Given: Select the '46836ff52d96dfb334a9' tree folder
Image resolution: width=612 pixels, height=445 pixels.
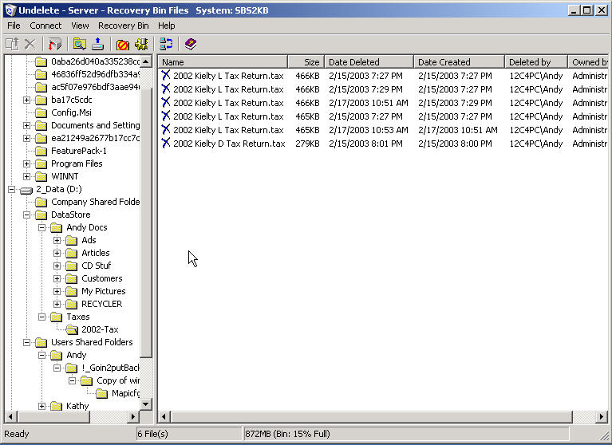Looking at the screenshot, I should pyautogui.click(x=95, y=74).
